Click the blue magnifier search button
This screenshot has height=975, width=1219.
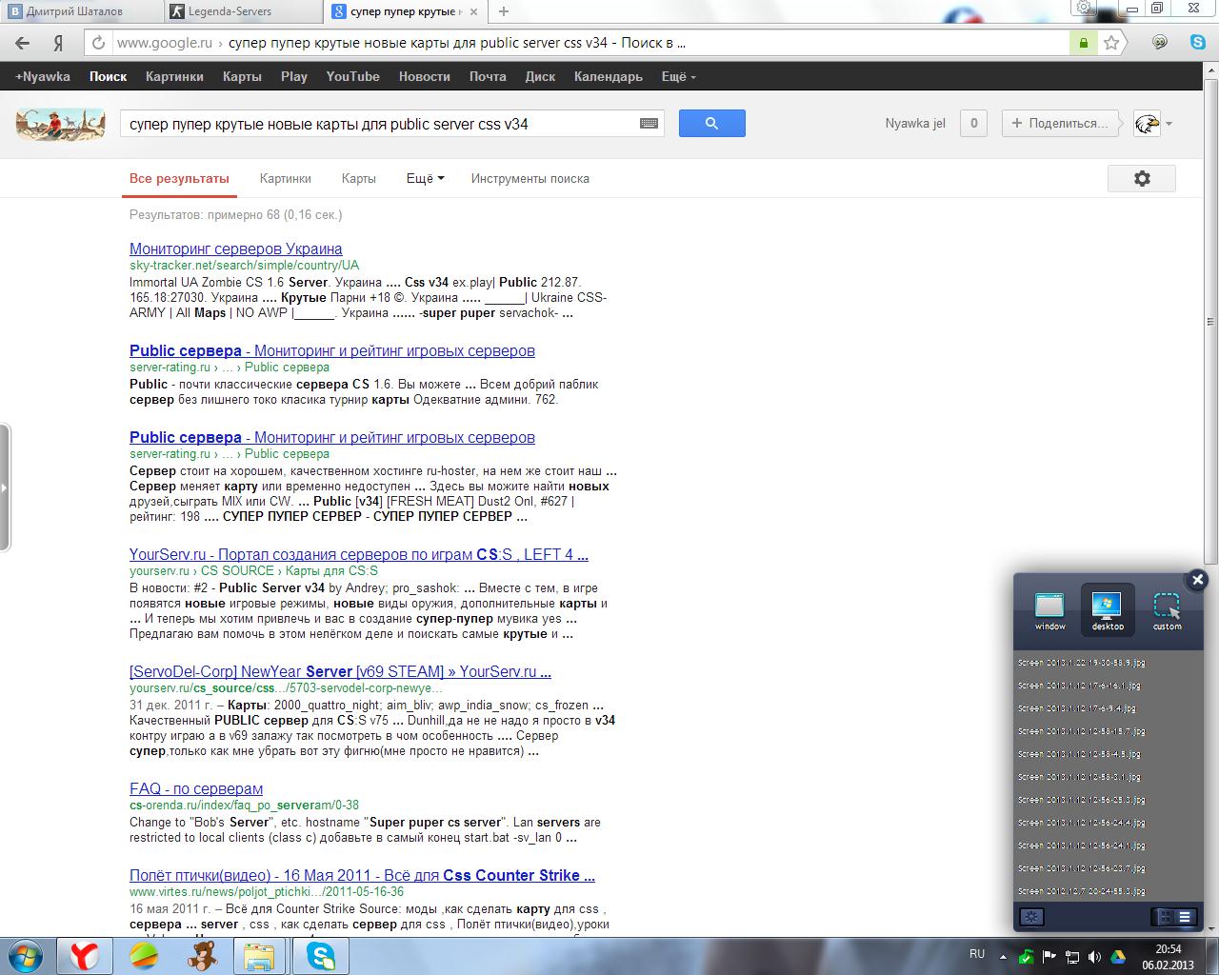[711, 123]
